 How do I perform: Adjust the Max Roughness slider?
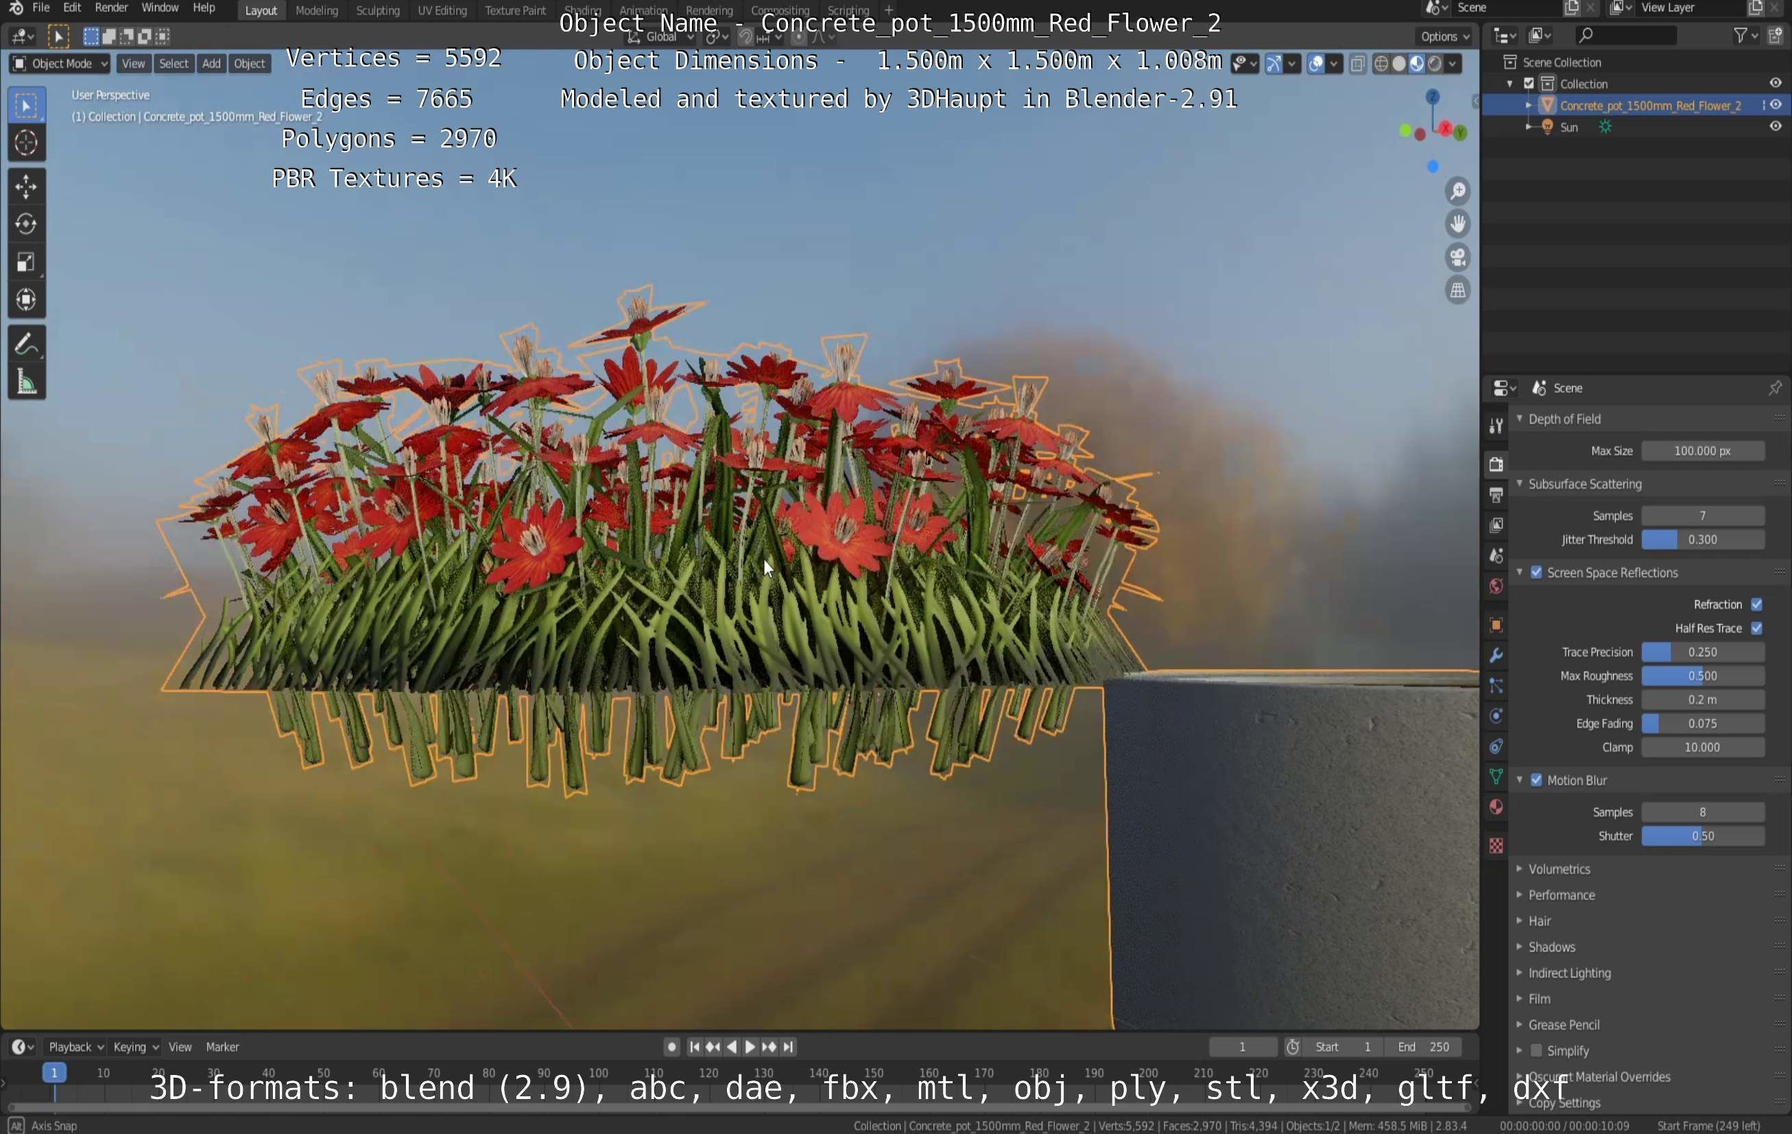coord(1703,676)
